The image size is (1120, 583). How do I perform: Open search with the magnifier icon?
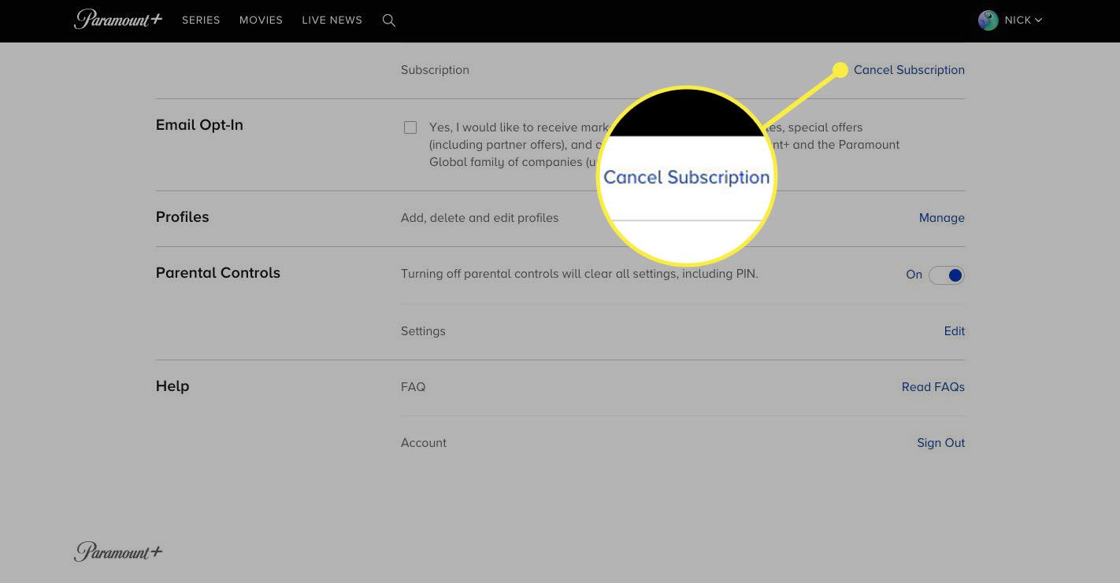pos(388,20)
